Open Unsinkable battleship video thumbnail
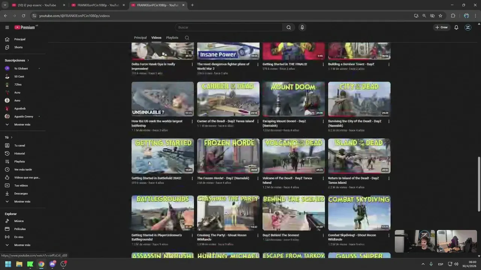The width and height of the screenshot is (481, 270). pos(163,99)
